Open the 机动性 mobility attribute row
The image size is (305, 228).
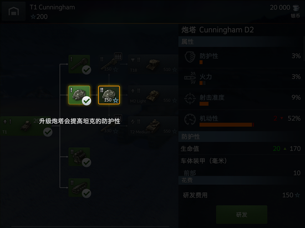tap(241, 120)
